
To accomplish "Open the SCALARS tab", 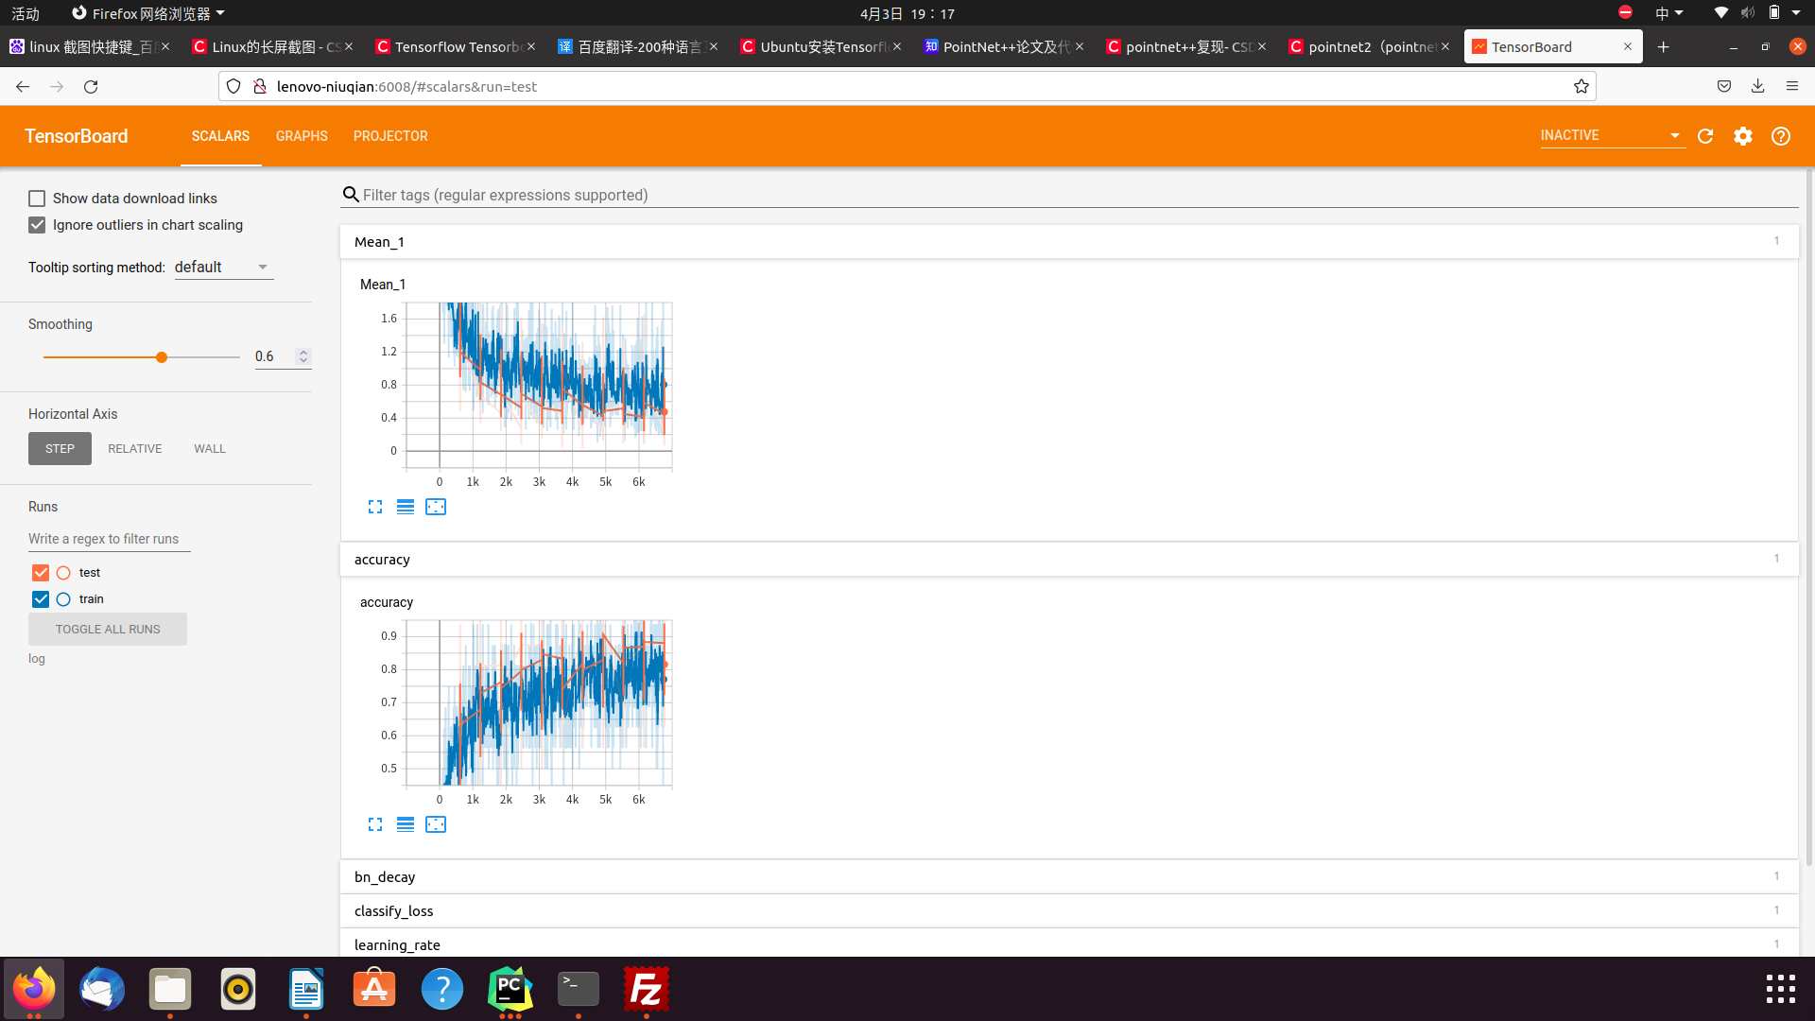I will click(x=220, y=136).
